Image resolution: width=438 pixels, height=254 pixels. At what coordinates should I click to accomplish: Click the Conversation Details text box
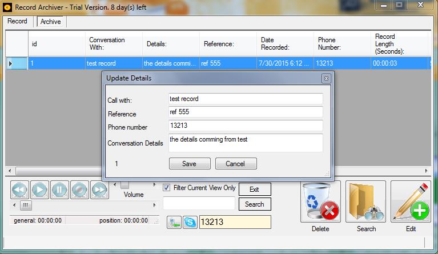coord(246,143)
